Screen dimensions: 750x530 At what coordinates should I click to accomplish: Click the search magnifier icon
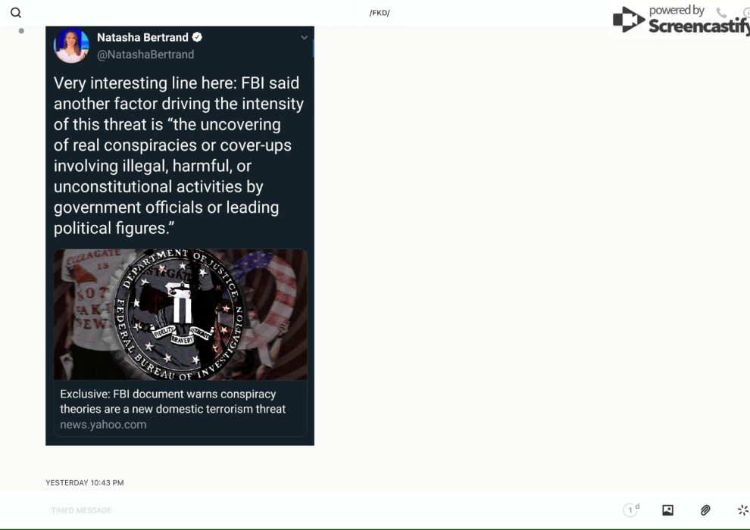point(16,13)
